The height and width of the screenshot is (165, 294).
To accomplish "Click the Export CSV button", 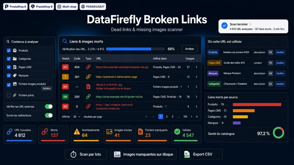I will click(x=201, y=154).
